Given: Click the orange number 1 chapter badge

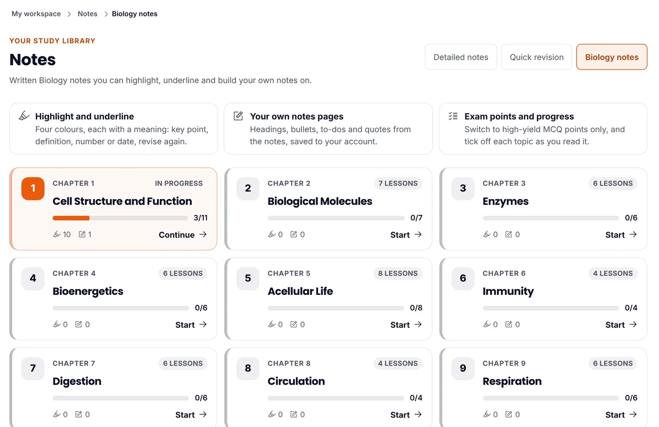Looking at the screenshot, I should [x=33, y=189].
